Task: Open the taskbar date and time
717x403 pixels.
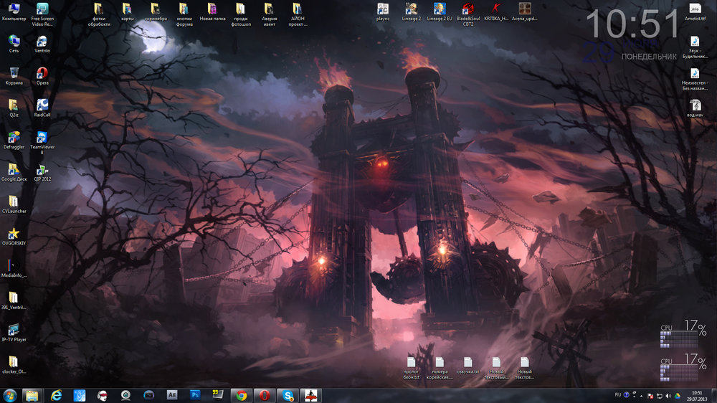Action: coord(697,395)
